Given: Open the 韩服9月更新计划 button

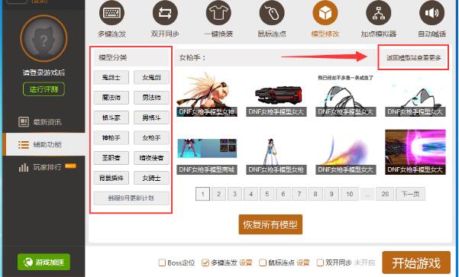Looking at the screenshot, I should (131, 198).
